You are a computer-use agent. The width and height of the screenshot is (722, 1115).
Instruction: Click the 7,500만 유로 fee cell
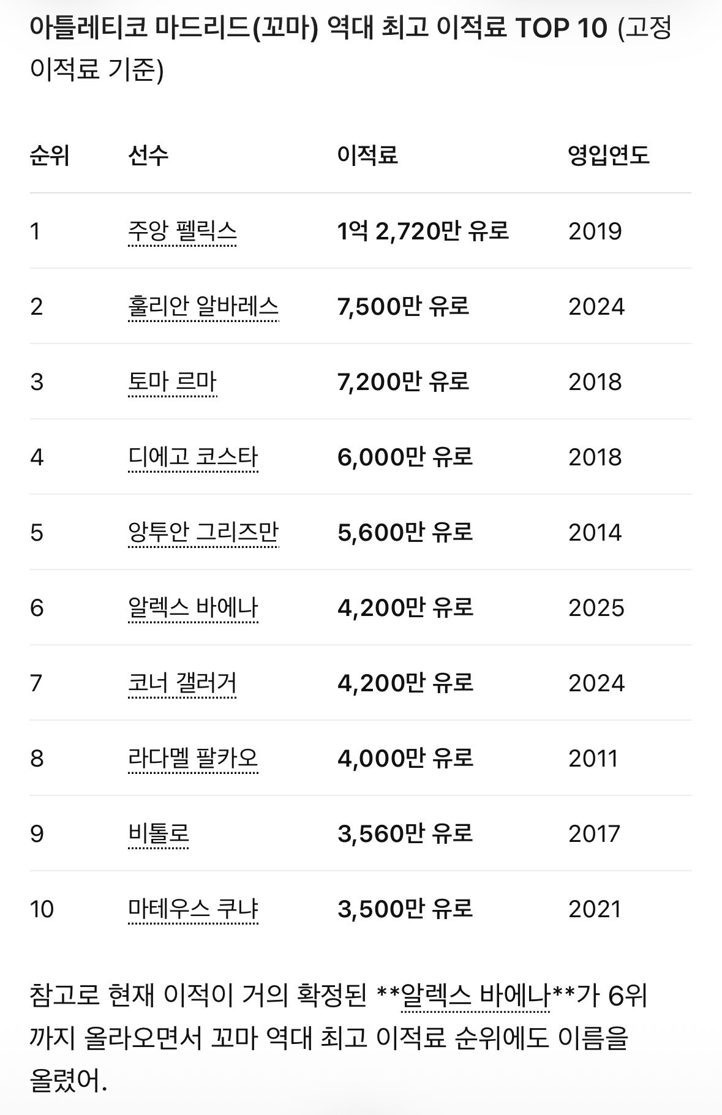(403, 306)
